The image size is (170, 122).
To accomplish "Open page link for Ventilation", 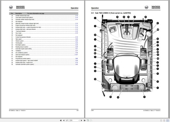I will (x=76, y=51).
